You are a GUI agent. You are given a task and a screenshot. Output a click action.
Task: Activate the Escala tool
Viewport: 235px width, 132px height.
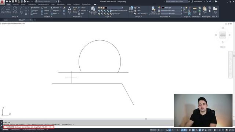[44, 14]
